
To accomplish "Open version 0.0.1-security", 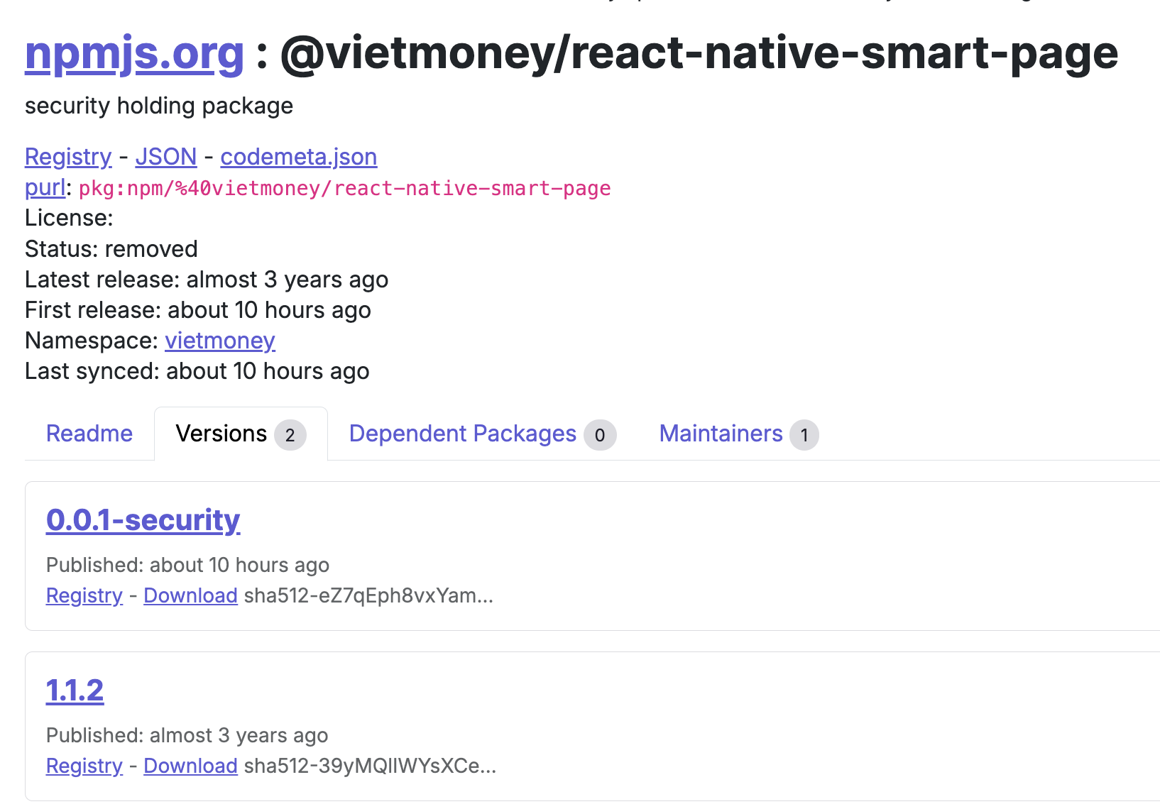I will click(143, 520).
